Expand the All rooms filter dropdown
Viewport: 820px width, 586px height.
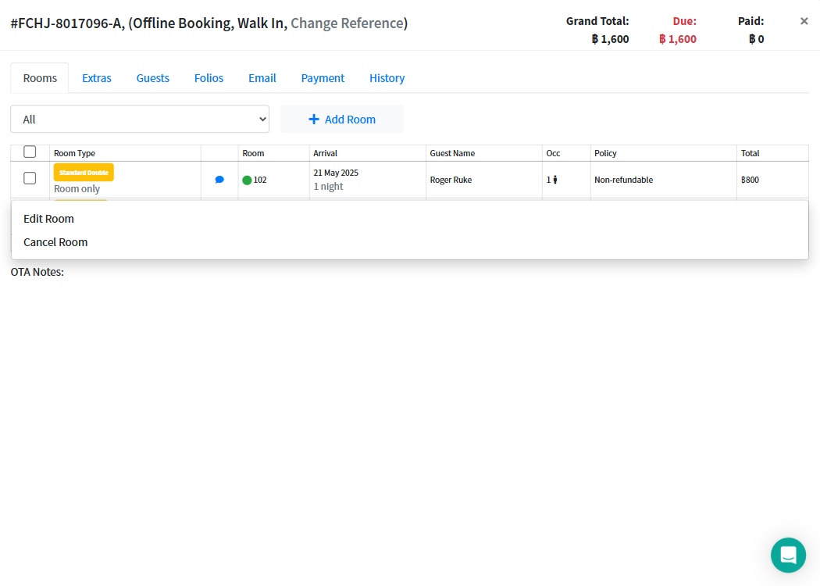pos(140,120)
